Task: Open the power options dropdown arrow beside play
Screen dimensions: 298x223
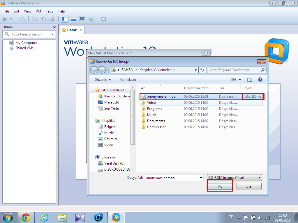Action: 11,19
